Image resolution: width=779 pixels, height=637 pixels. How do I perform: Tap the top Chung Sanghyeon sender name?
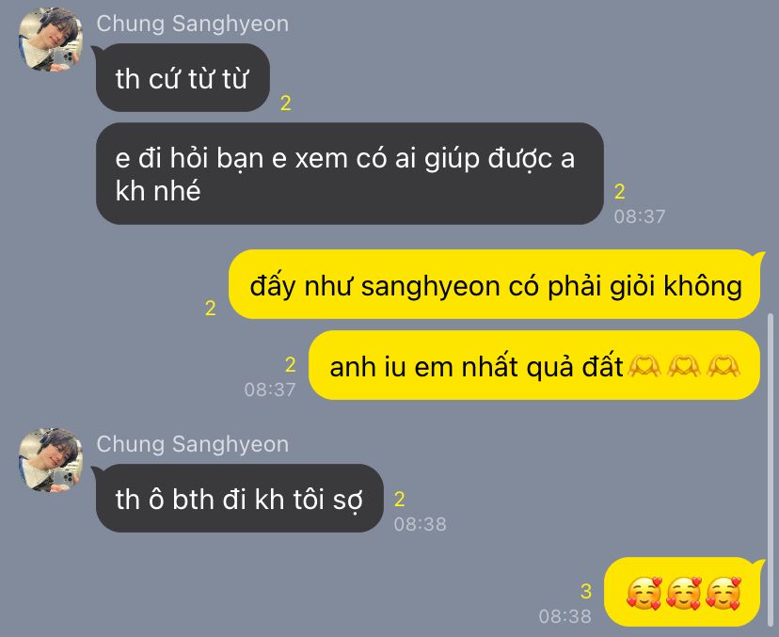[192, 24]
